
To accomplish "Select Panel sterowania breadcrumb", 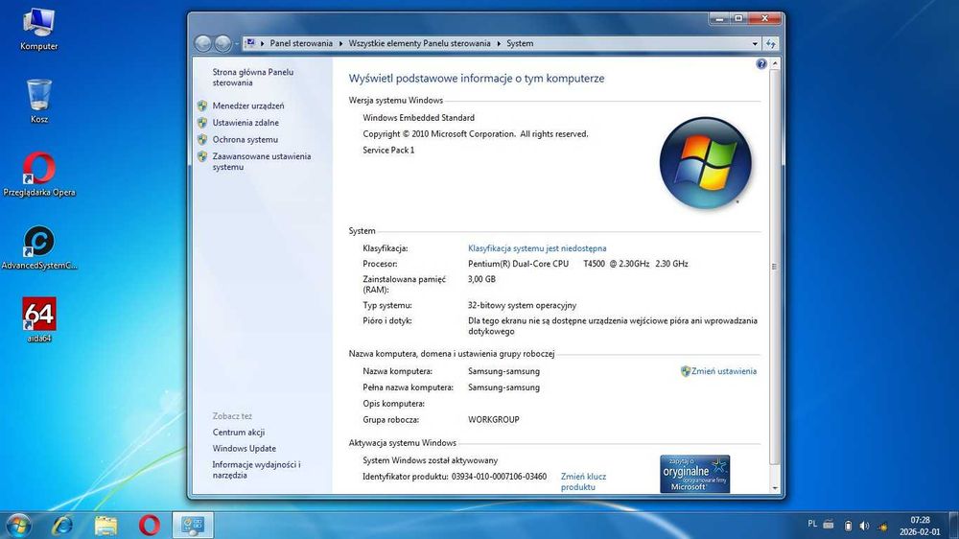I will point(301,43).
